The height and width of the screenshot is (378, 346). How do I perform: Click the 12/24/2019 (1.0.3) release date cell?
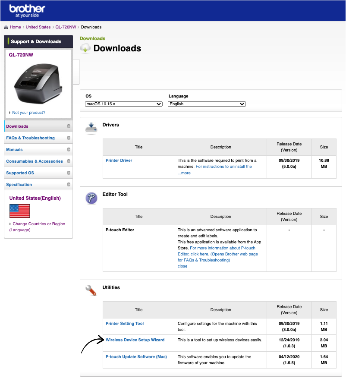click(289, 343)
